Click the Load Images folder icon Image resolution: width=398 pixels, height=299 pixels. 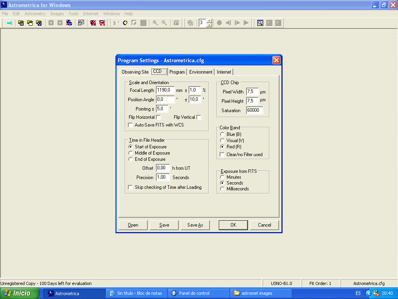pos(21,23)
